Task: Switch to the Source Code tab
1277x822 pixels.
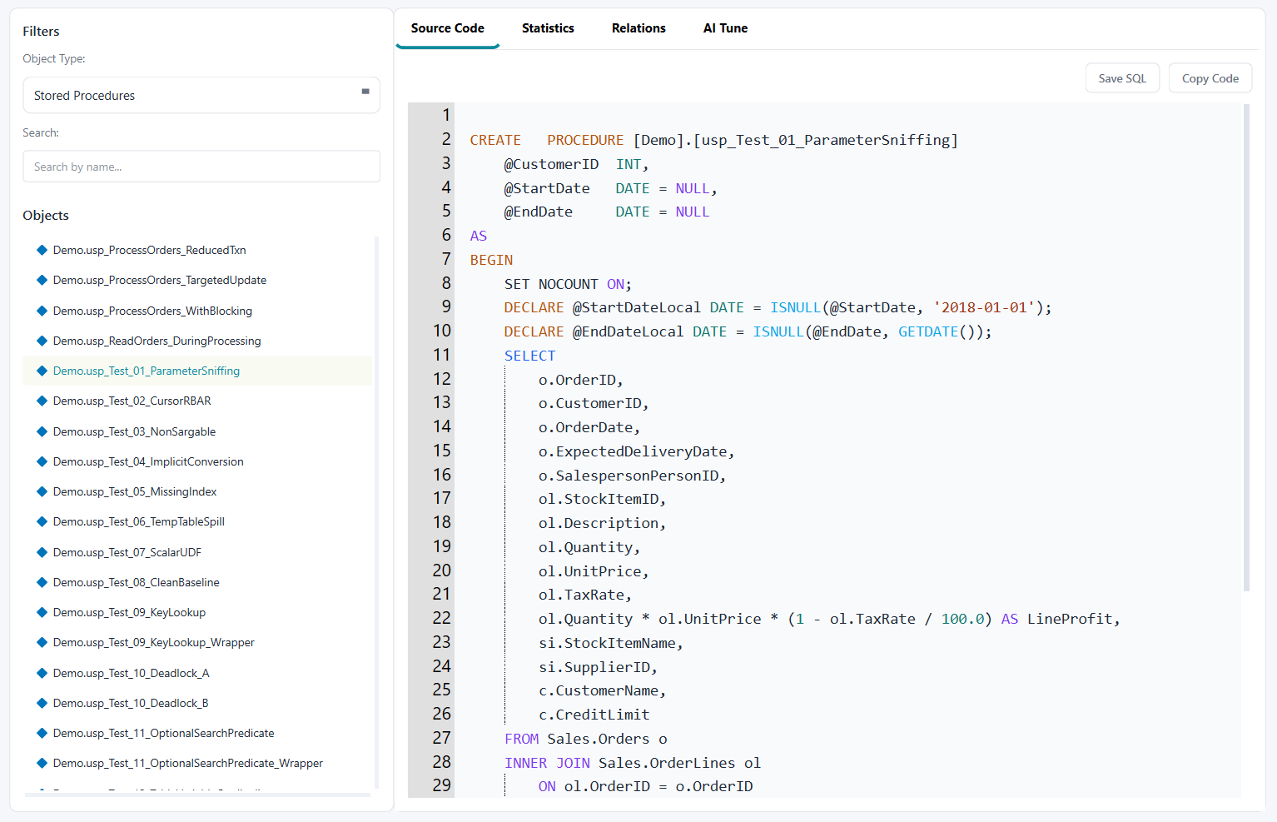Action: (x=448, y=28)
